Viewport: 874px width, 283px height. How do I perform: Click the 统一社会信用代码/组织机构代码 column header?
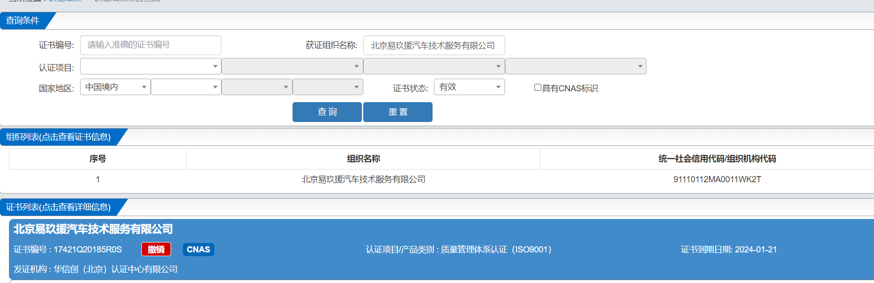[x=717, y=159]
